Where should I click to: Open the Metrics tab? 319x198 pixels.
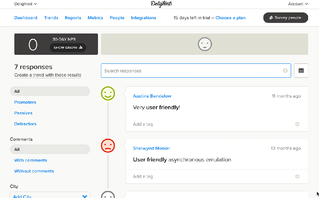tap(95, 18)
